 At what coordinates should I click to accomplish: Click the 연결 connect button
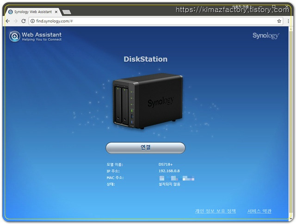coord(145,148)
